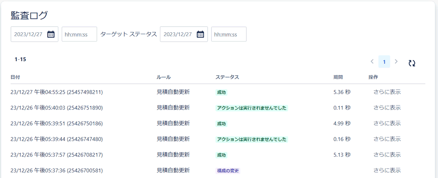Screen dimensions: 438x178
Task: Click the refresh audit log icon
Action: [x=412, y=63]
